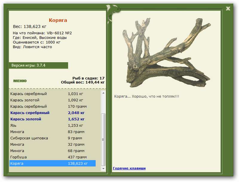239x182 pixels.
Task: Click Оценивается с: 1000 кг line
Action: coord(36,42)
